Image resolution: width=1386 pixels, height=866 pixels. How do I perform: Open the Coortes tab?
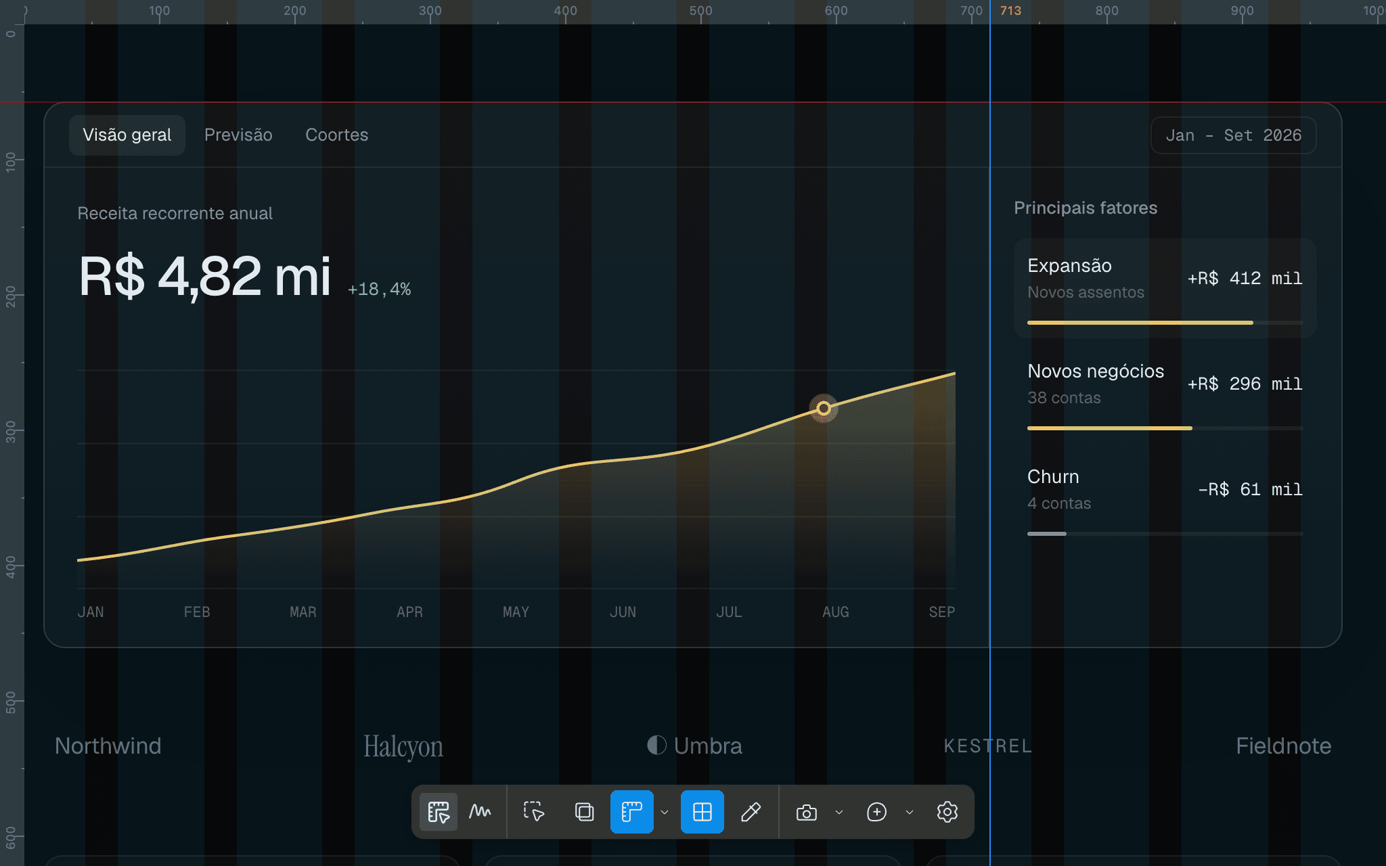(337, 135)
